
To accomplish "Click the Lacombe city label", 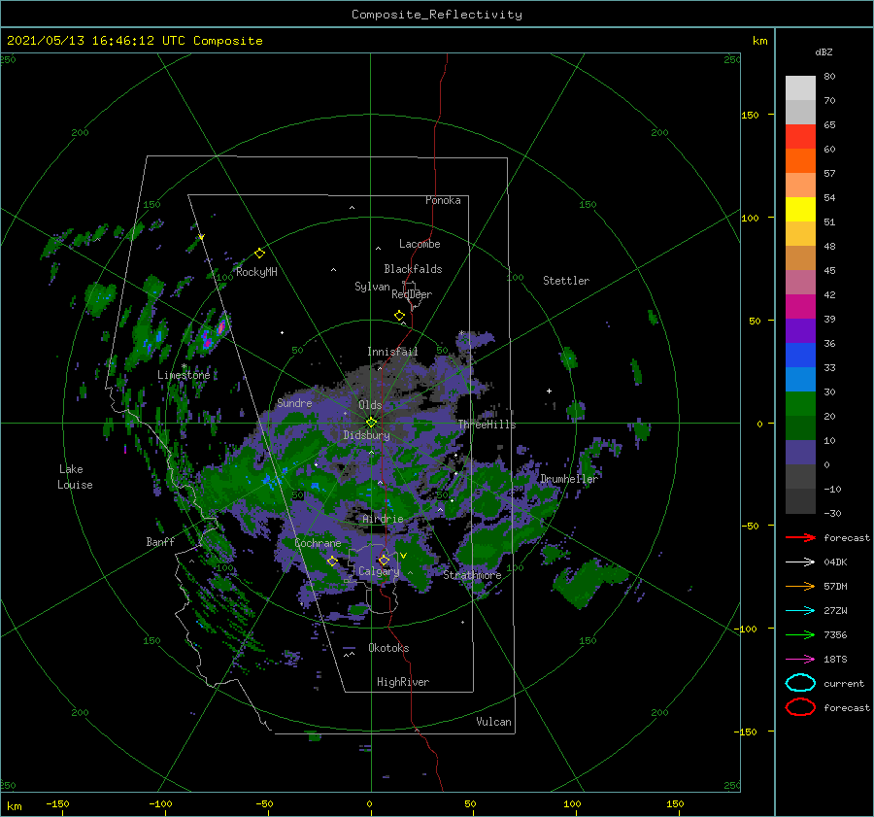I will 420,244.
